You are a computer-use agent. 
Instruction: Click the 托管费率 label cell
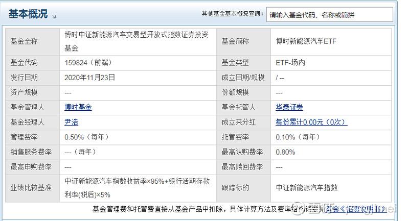pyautogui.click(x=244, y=137)
